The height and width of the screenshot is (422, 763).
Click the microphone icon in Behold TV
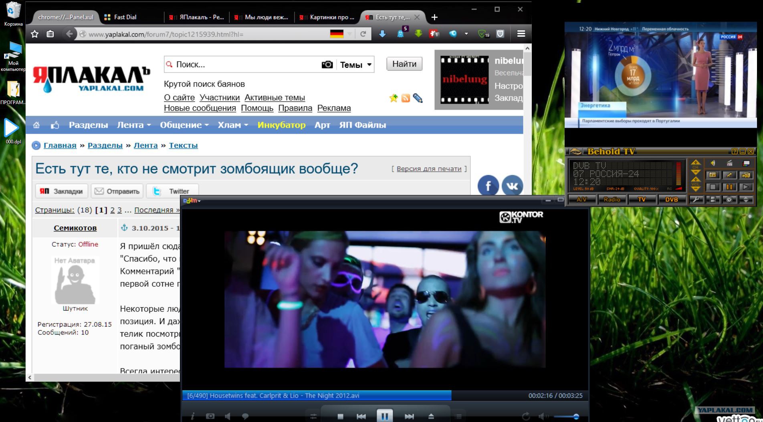pyautogui.click(x=729, y=175)
